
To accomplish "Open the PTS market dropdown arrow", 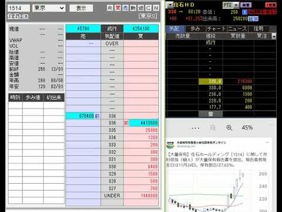I will click(237, 5).
